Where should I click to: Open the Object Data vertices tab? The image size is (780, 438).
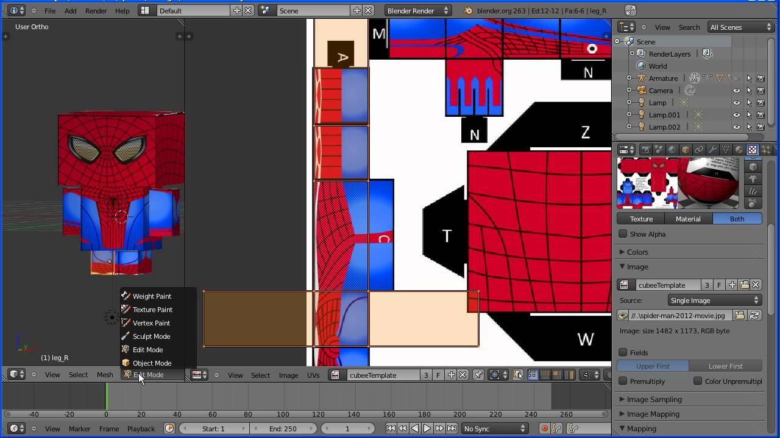tap(726, 150)
